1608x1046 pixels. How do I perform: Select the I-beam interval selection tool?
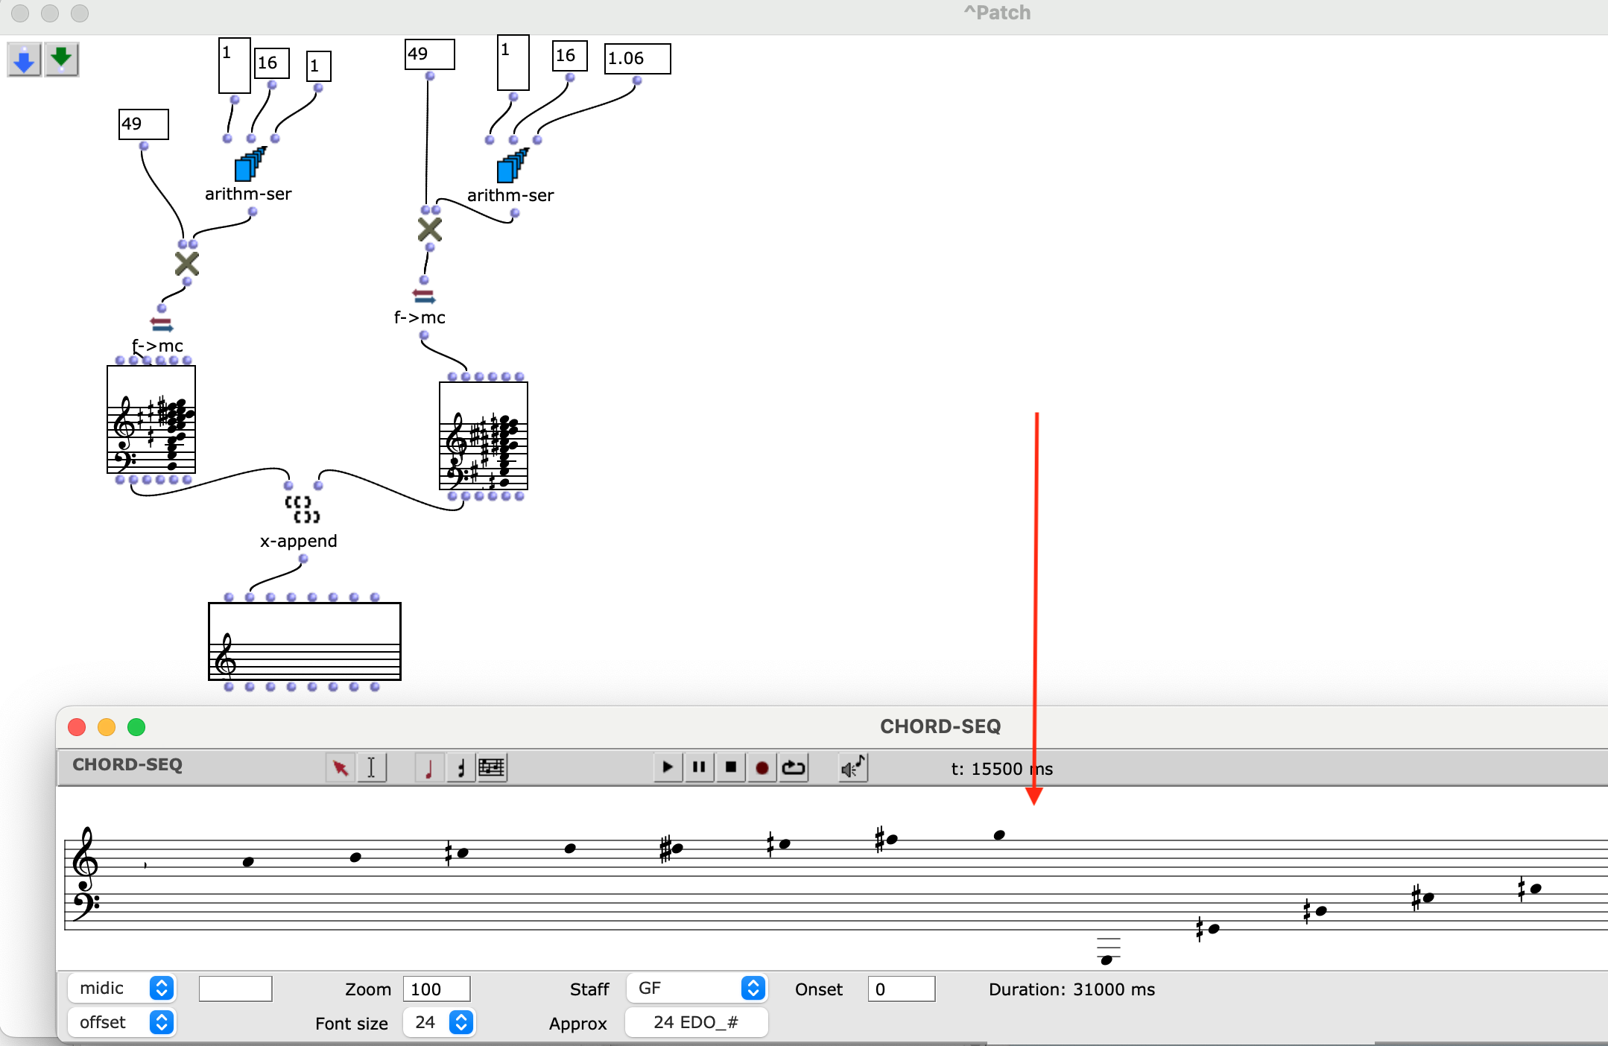pyautogui.click(x=371, y=768)
